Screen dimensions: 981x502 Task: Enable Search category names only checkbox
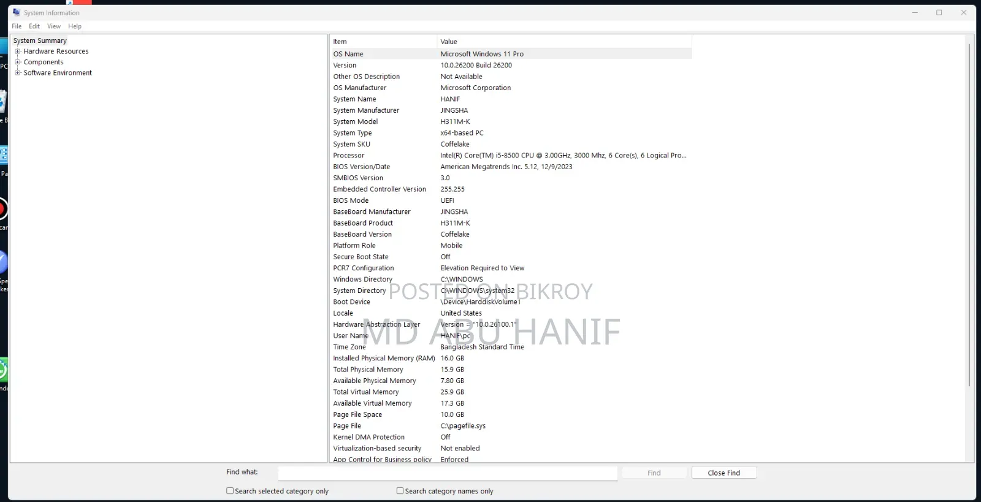[x=400, y=490]
